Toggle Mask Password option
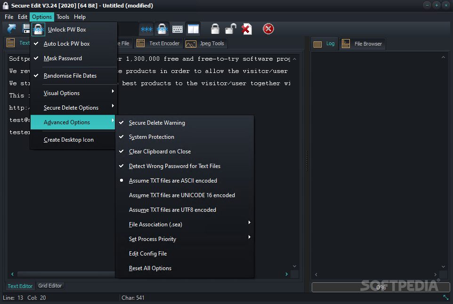Image resolution: width=453 pixels, height=304 pixels. [73, 58]
